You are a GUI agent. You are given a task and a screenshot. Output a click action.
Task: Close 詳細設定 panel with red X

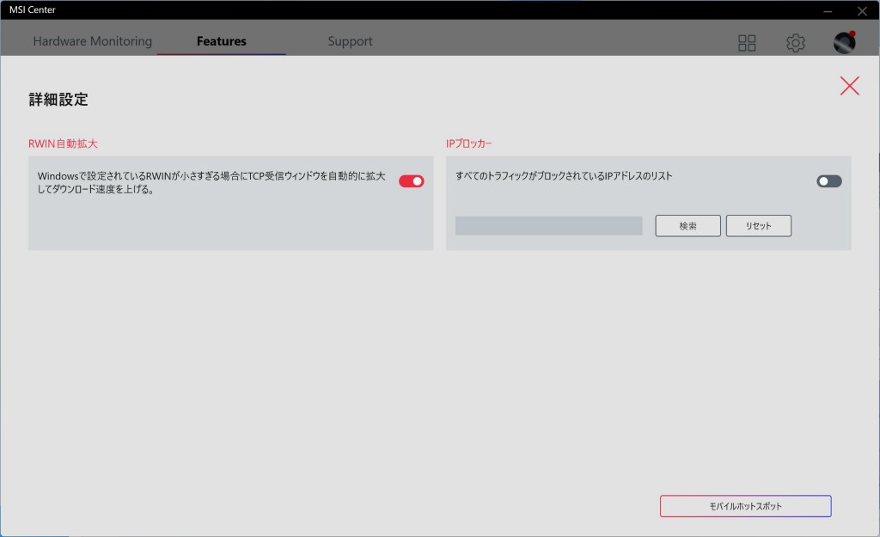pos(849,85)
